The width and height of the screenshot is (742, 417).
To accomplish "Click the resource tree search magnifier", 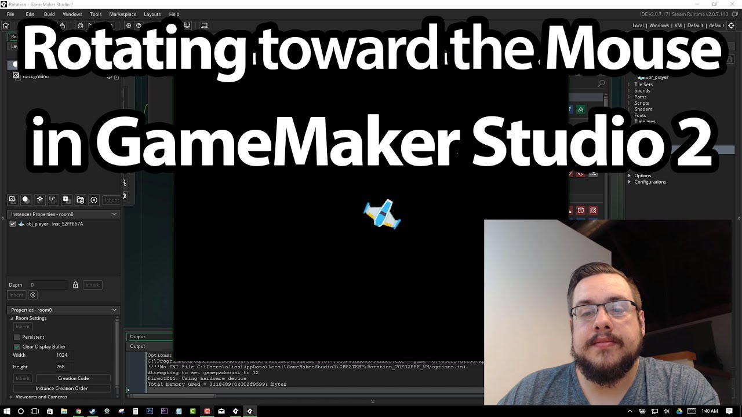I will [x=601, y=83].
